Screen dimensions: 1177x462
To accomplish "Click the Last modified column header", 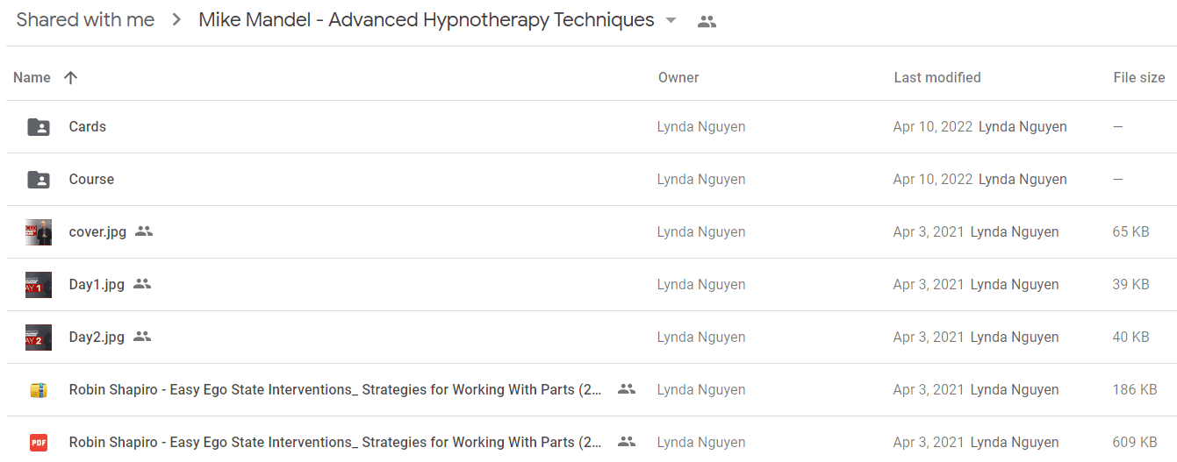I will click(x=937, y=77).
